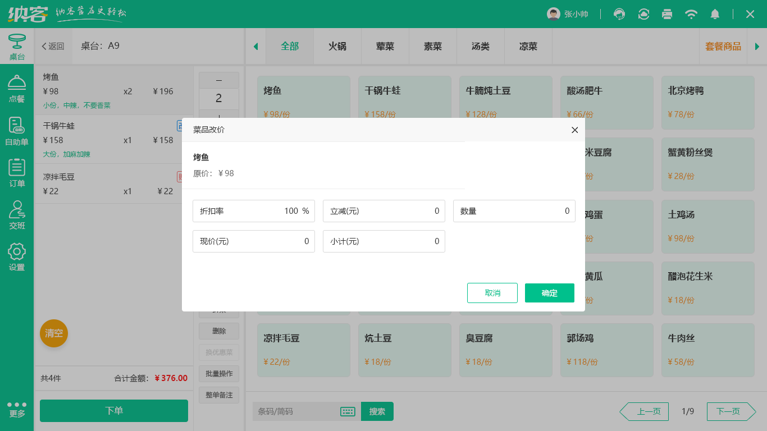Click the 折扣率 discount rate input field
This screenshot has height=431, width=767.
pyautogui.click(x=254, y=211)
